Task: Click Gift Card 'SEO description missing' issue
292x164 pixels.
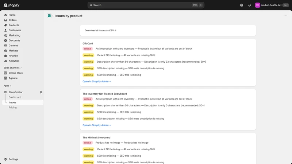Action: tap(131, 69)
